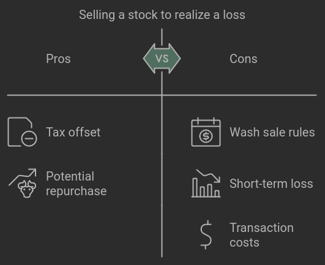The height and width of the screenshot is (265, 325).
Task: Click the Wash sale rules label
Action: point(272,132)
